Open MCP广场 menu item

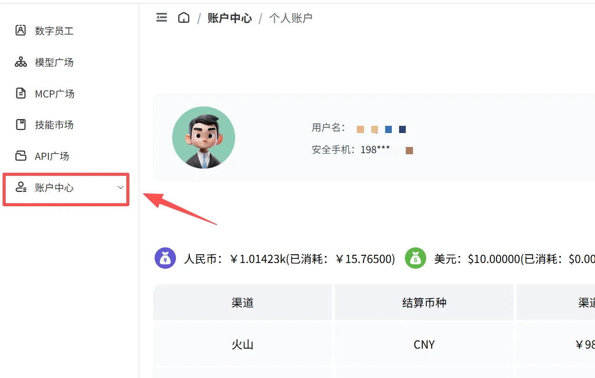point(55,94)
